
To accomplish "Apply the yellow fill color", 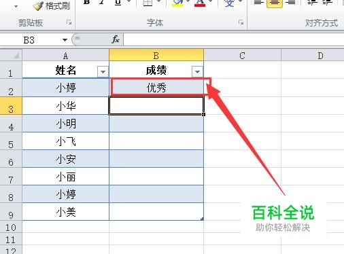I will click(177, 3).
